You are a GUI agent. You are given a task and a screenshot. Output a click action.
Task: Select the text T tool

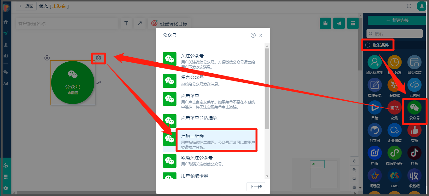[126, 24]
